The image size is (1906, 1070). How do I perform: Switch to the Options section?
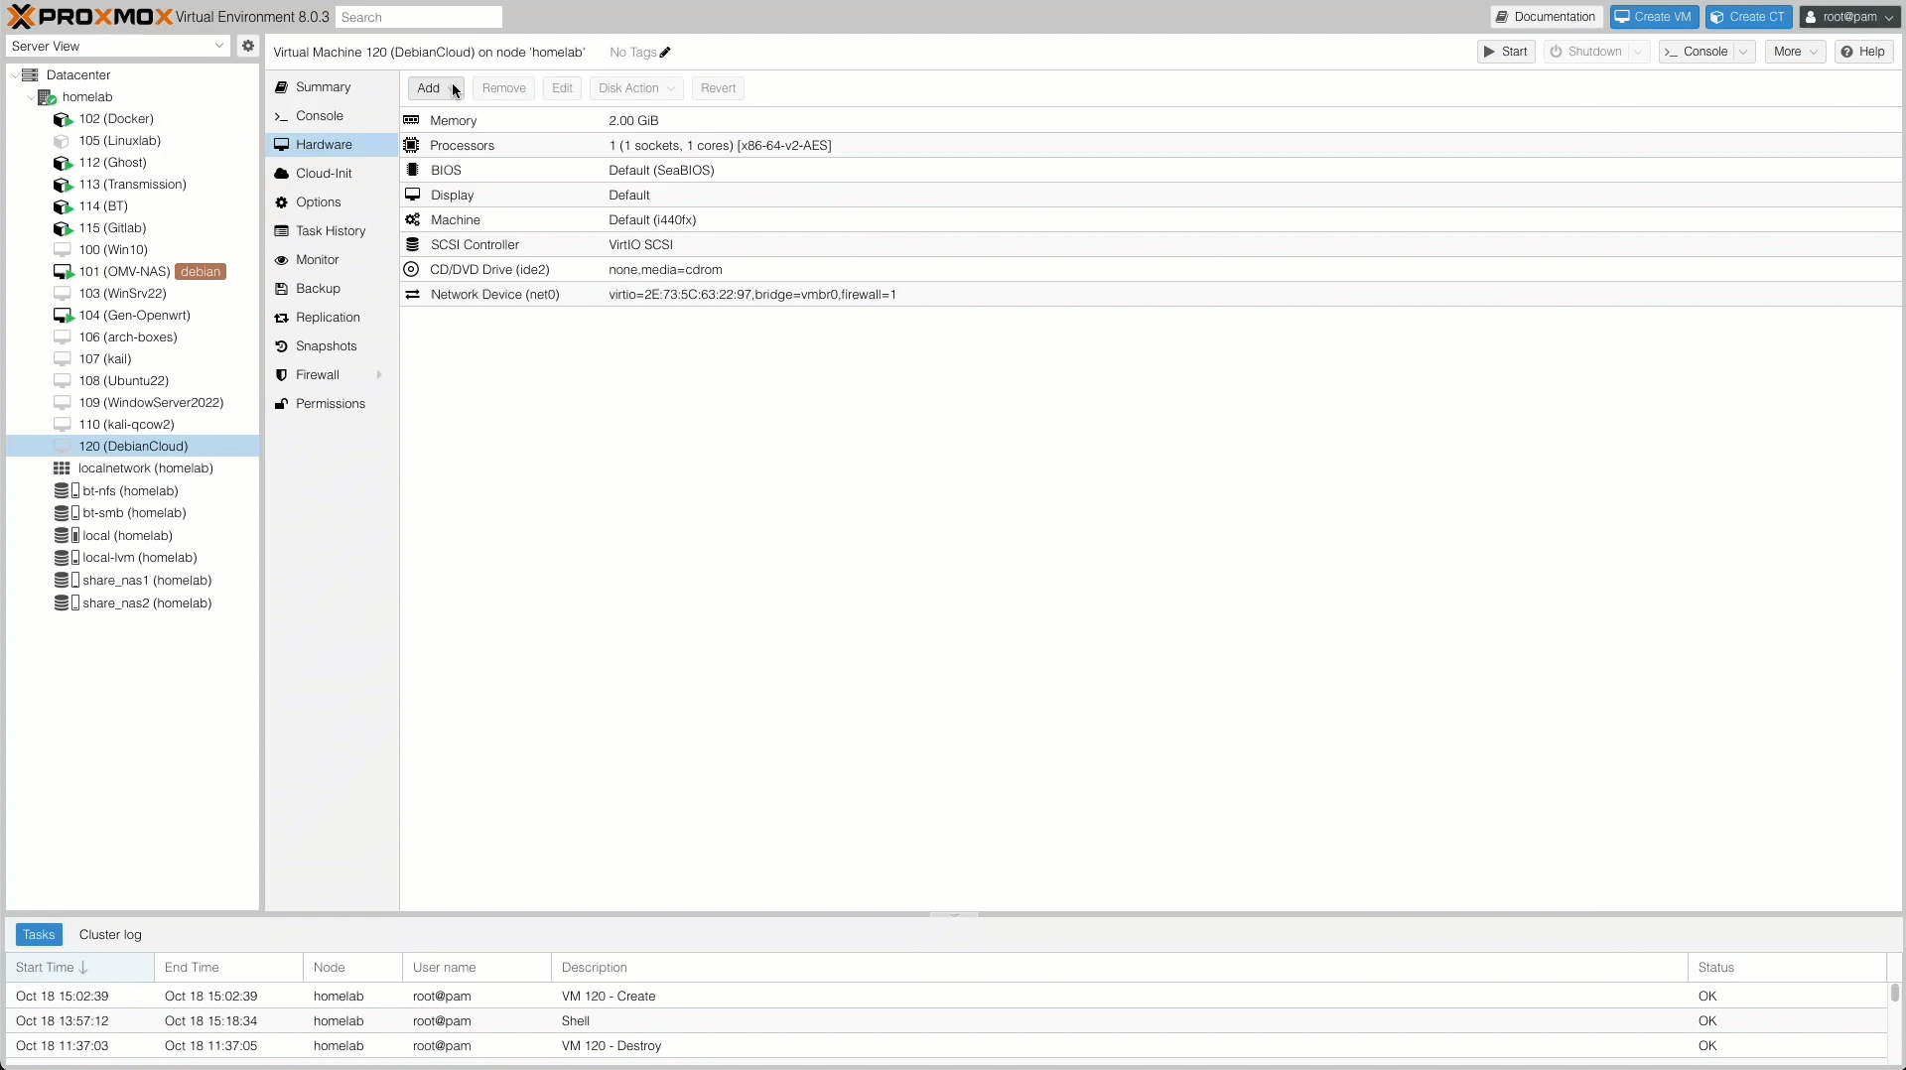click(332, 202)
